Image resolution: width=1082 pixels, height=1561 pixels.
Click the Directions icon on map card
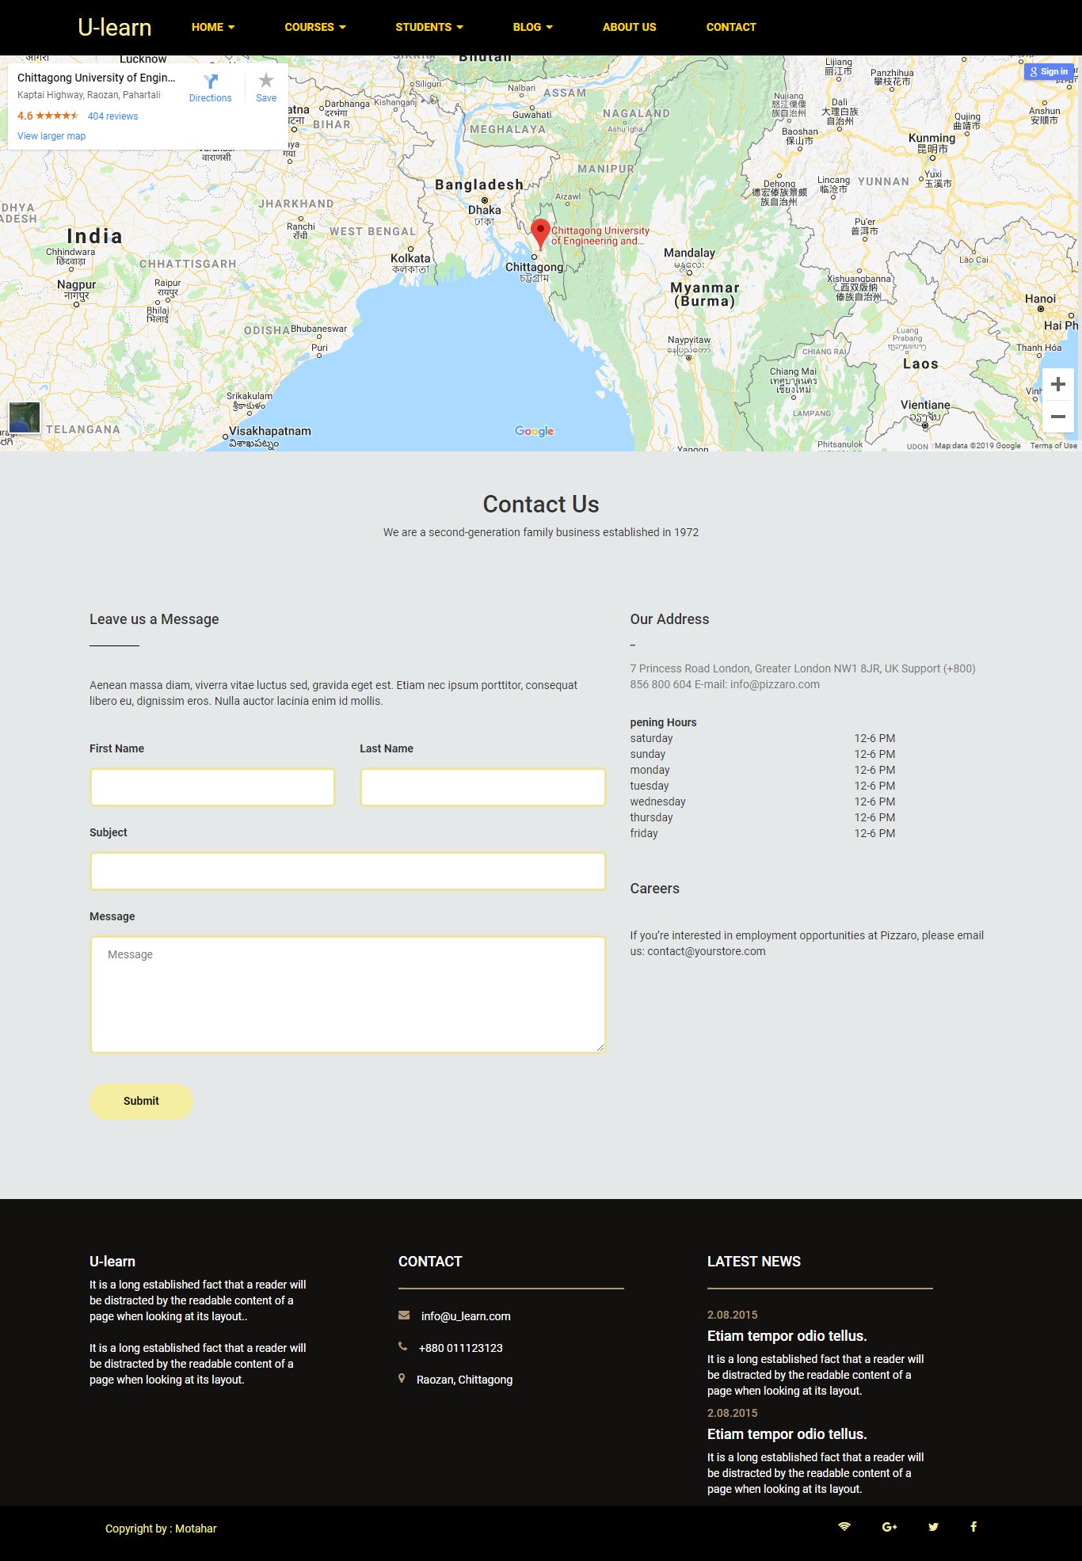click(x=210, y=82)
